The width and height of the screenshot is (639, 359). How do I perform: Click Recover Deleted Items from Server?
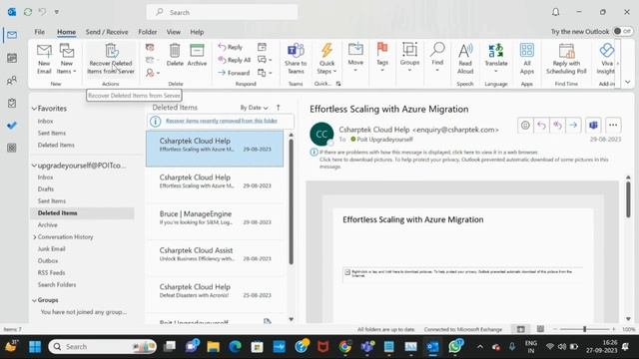pos(111,59)
